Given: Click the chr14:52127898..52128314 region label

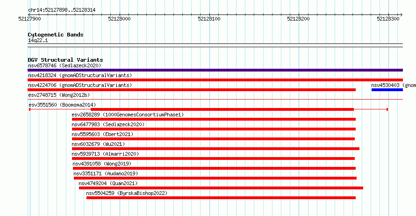Looking at the screenshot, I should click(62, 10).
